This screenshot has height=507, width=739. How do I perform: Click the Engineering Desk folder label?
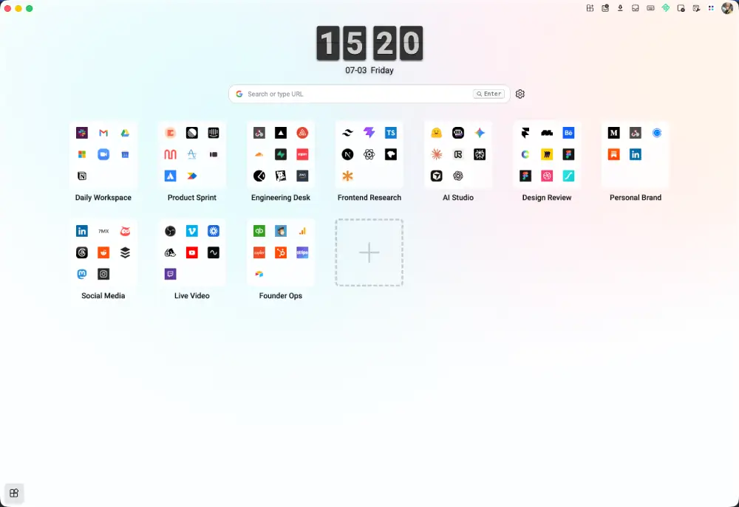pos(280,198)
